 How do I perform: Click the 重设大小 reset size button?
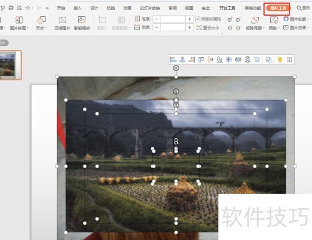[208, 27]
